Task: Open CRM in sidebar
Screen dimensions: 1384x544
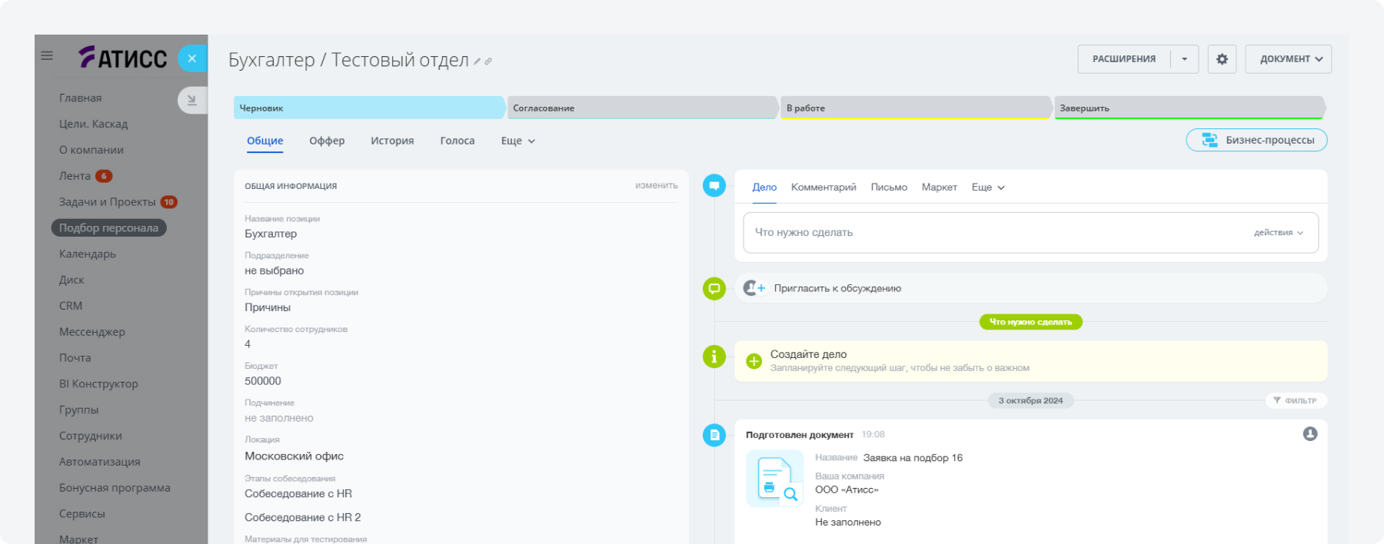Action: [x=71, y=306]
